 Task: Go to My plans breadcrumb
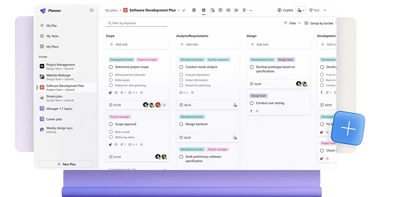coord(111,10)
